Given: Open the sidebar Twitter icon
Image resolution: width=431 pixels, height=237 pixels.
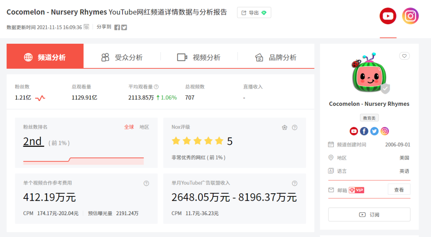Looking at the screenshot, I should (374, 131).
